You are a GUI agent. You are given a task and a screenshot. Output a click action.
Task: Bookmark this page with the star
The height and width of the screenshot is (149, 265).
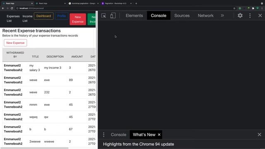[x=234, y=8]
